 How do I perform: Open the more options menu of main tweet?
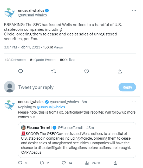[134, 10]
